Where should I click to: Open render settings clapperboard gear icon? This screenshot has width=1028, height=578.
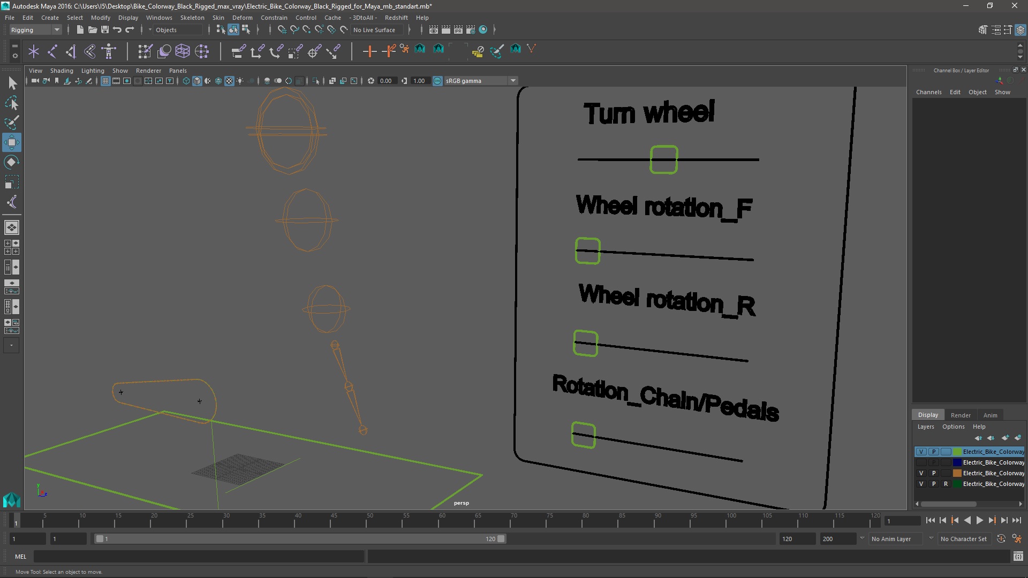[471, 30]
